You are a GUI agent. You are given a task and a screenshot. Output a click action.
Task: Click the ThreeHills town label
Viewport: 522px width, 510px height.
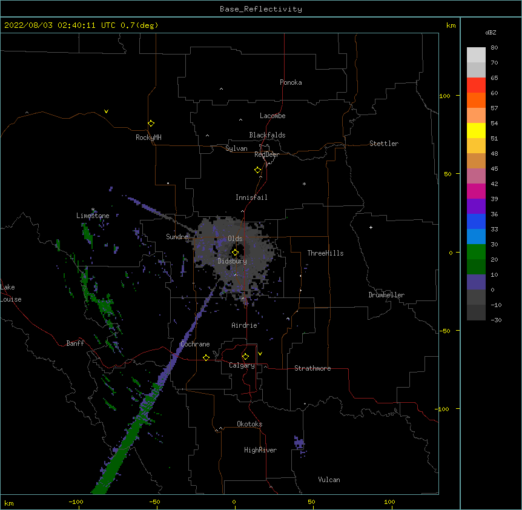(x=325, y=253)
